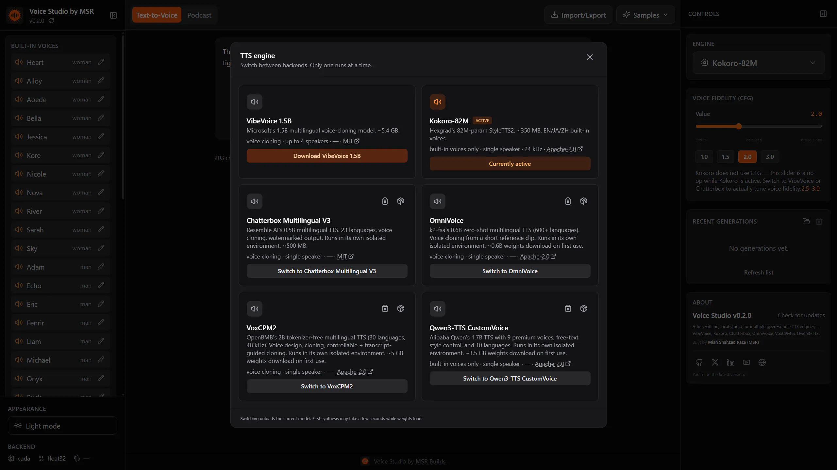Clear recent generations trash icon
Image resolution: width=837 pixels, height=470 pixels.
[x=819, y=221]
